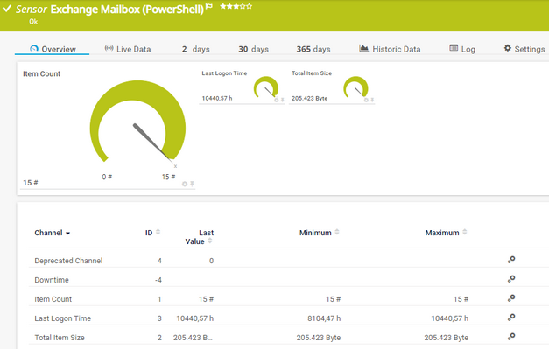Select the Item Count channel name in table
The image size is (549, 349).
click(x=53, y=299)
